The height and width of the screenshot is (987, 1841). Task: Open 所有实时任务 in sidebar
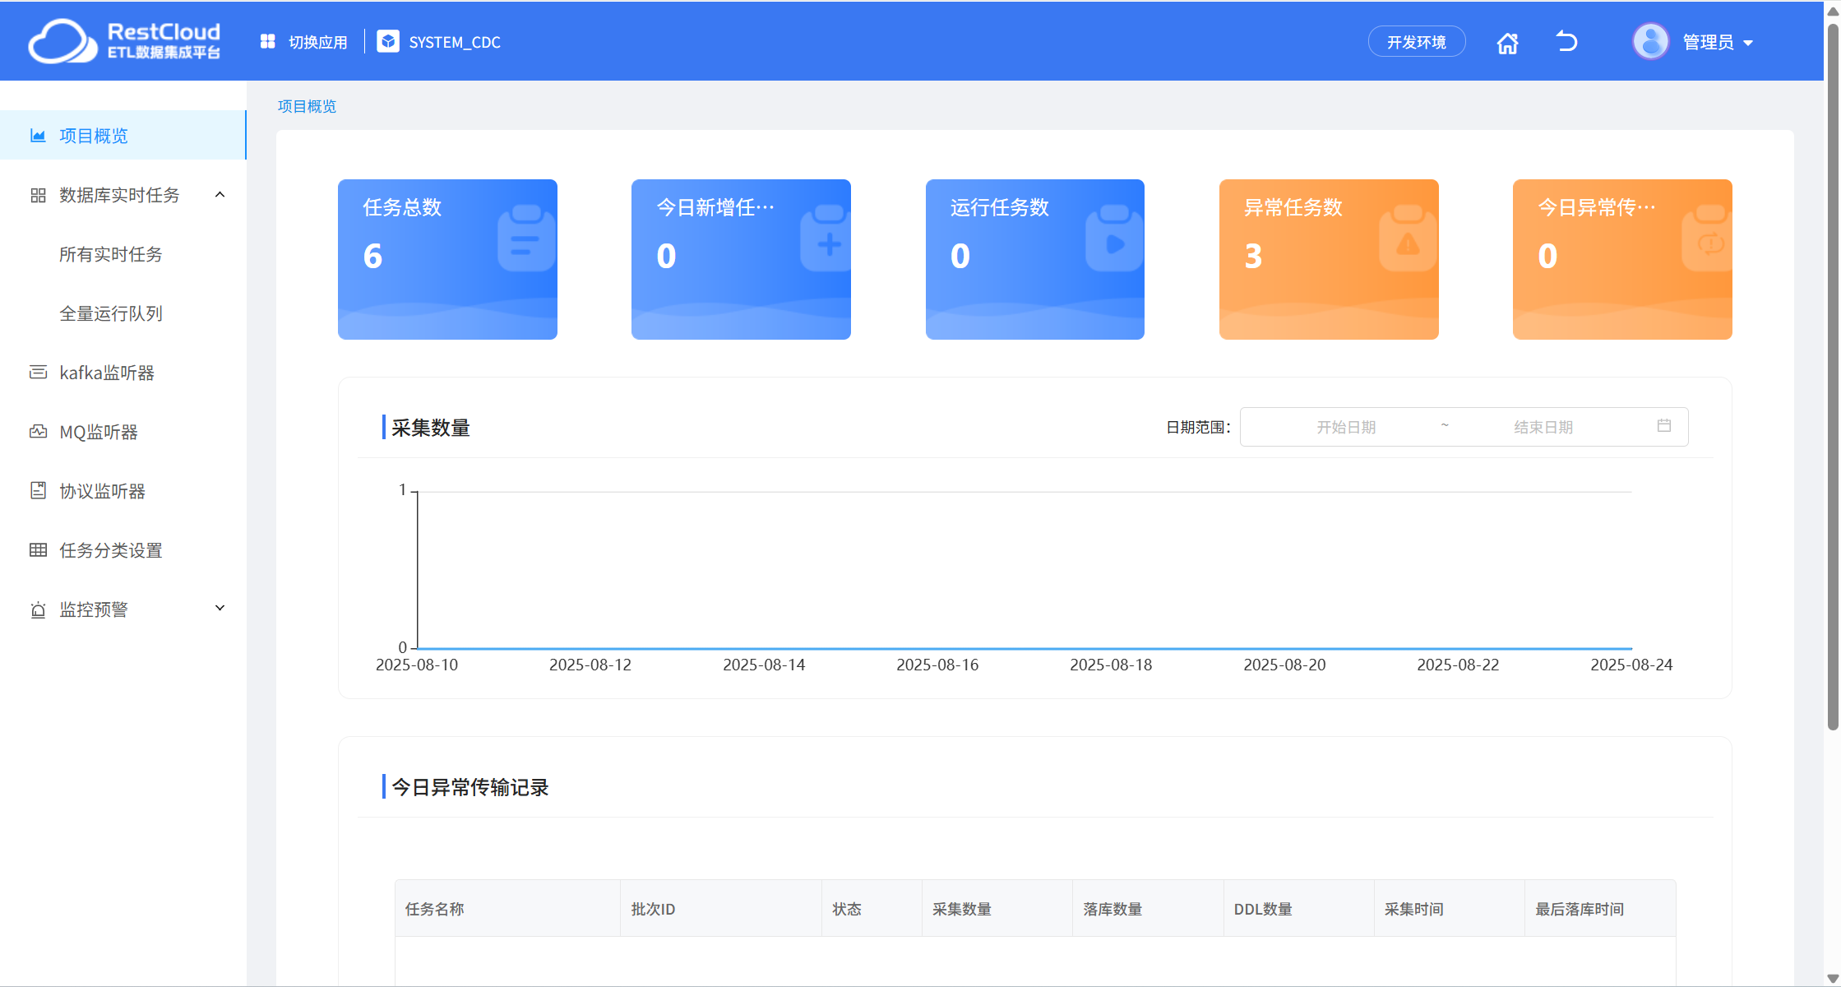point(110,254)
